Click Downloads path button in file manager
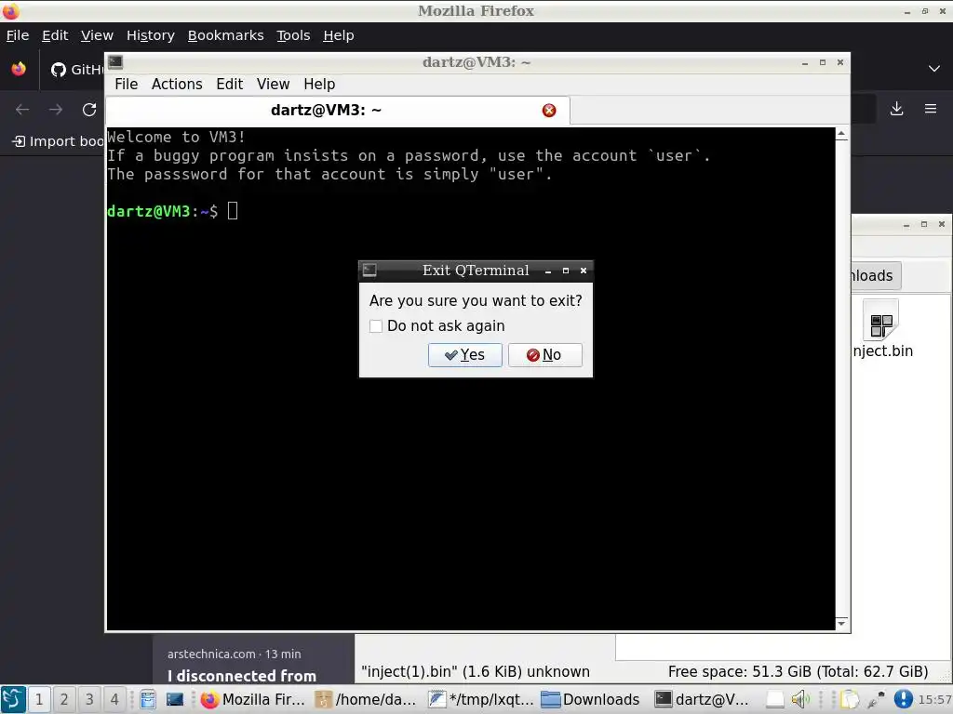 point(875,275)
